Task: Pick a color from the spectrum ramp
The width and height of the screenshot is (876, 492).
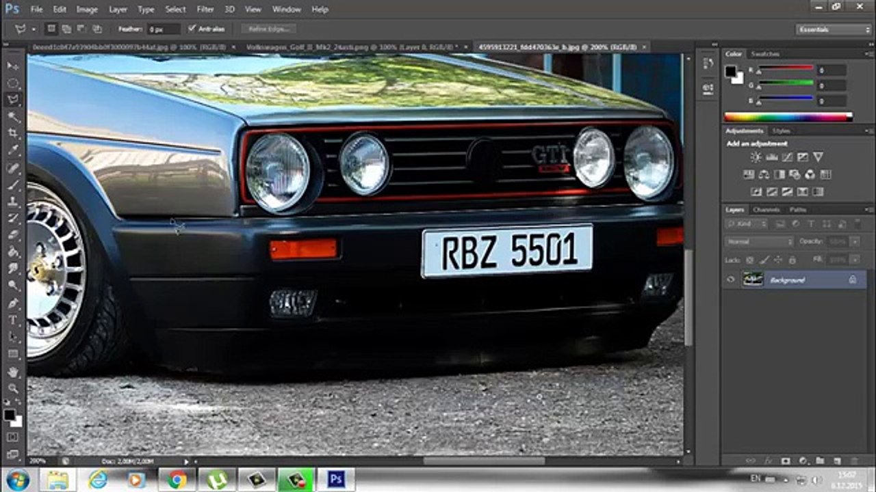Action: 788,117
